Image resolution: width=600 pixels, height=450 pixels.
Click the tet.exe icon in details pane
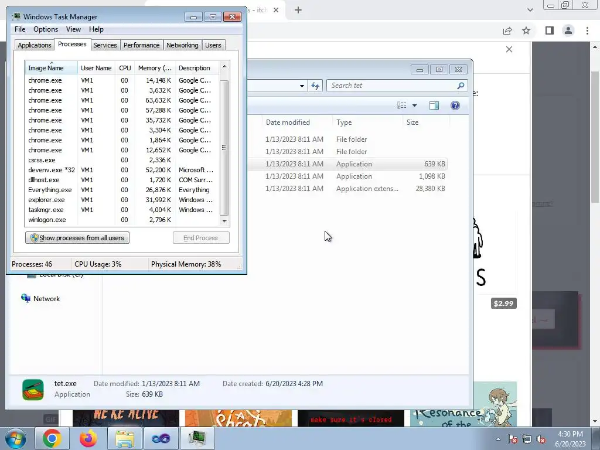(x=33, y=390)
